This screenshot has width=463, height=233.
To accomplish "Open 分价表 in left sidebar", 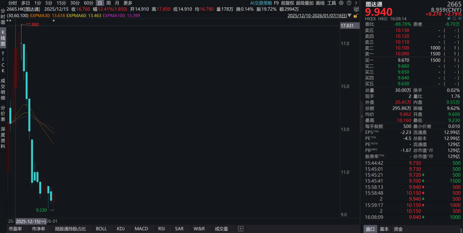I will tap(3, 113).
